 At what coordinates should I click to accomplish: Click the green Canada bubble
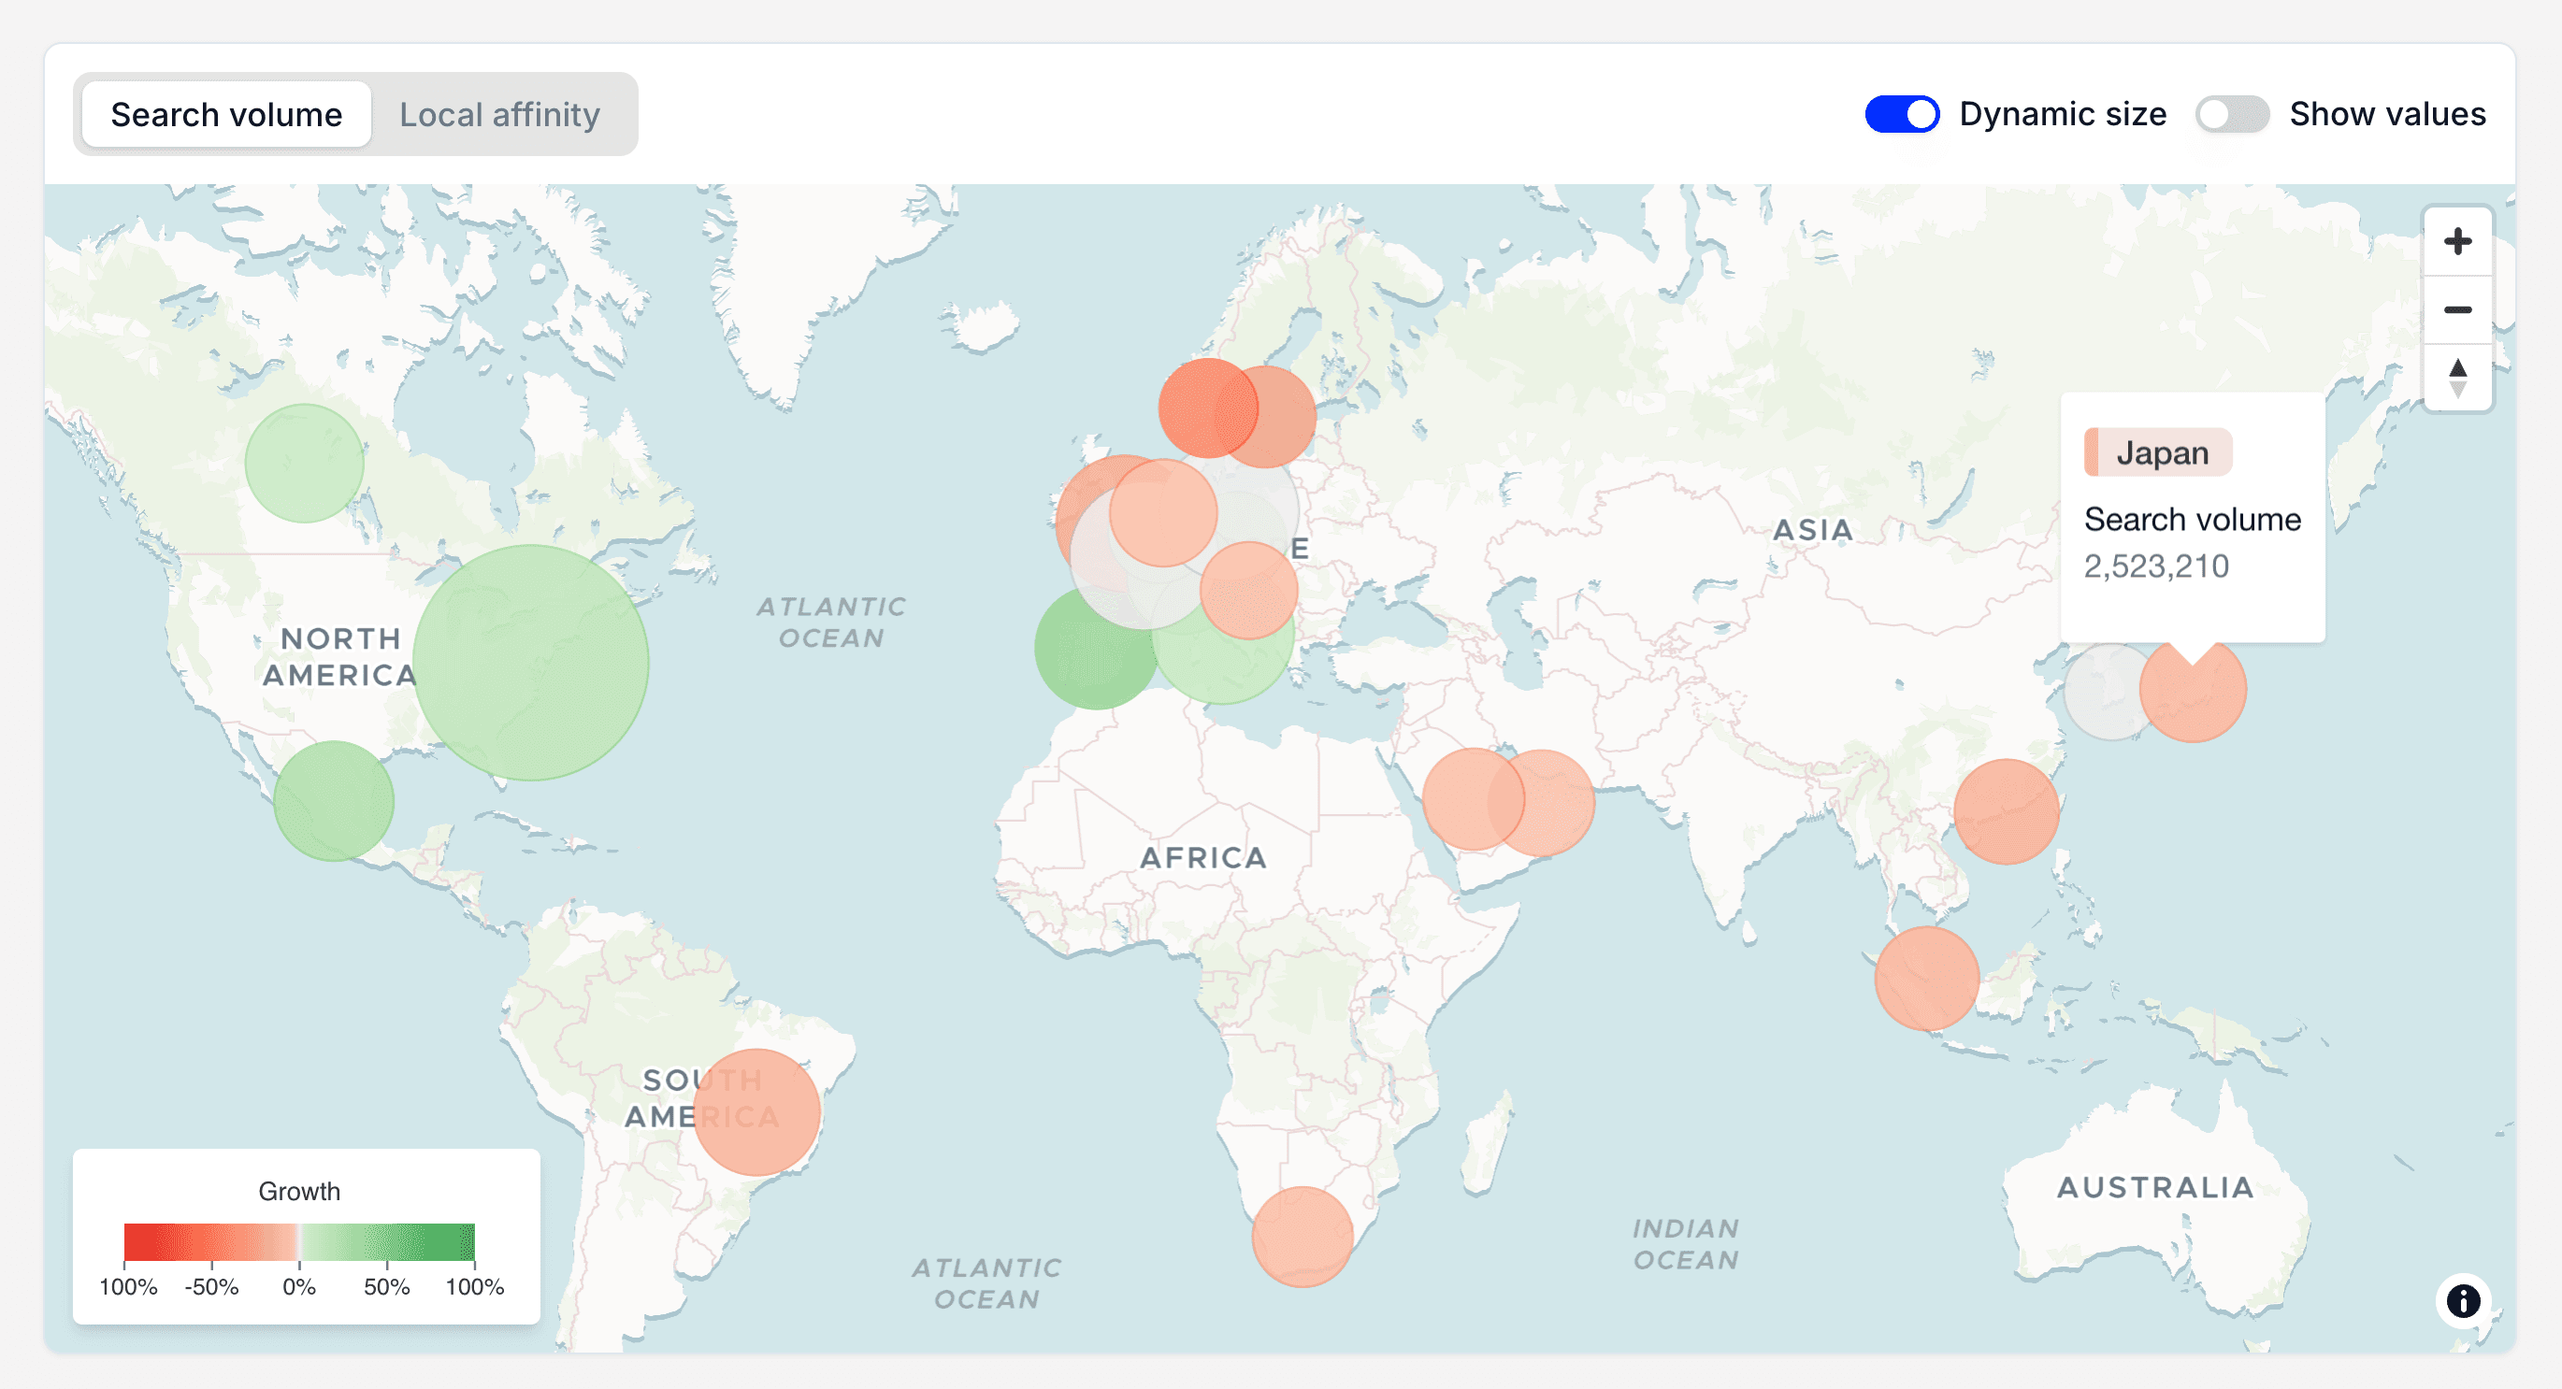click(304, 463)
